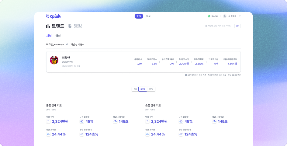Expand the user account dropdown arrow
Viewport: 287px width, 146px height.
(240, 16)
